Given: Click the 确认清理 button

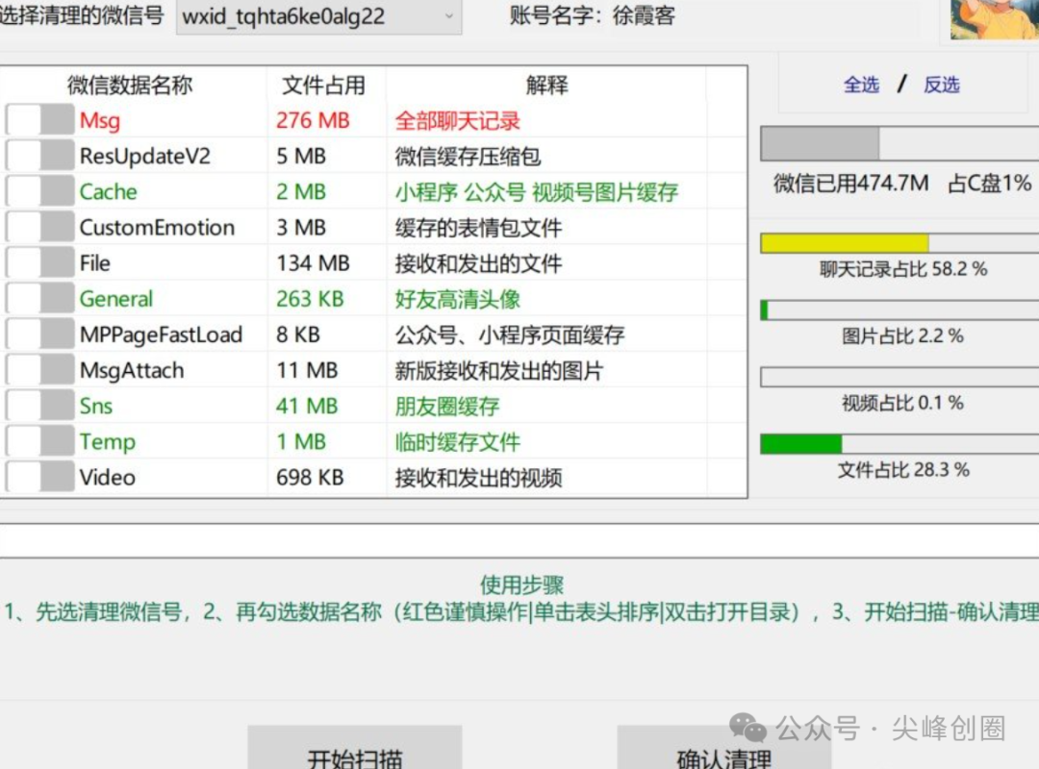Looking at the screenshot, I should [x=724, y=749].
